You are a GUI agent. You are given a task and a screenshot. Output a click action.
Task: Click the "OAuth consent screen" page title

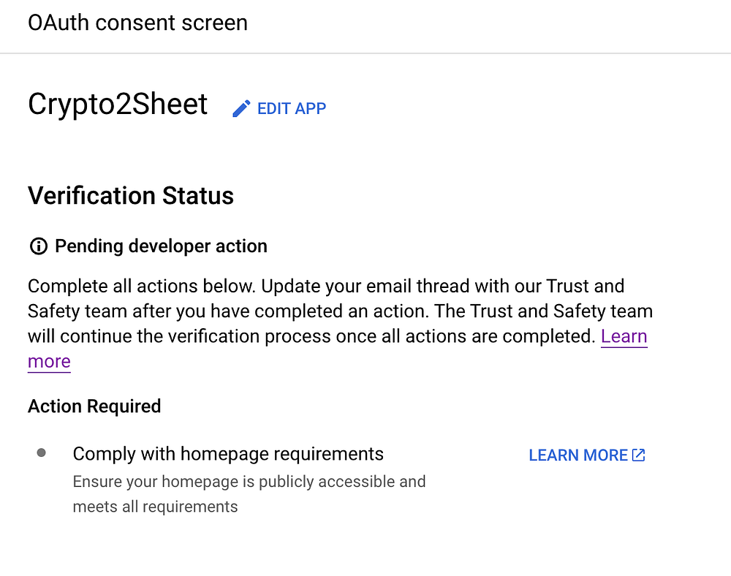tap(137, 23)
